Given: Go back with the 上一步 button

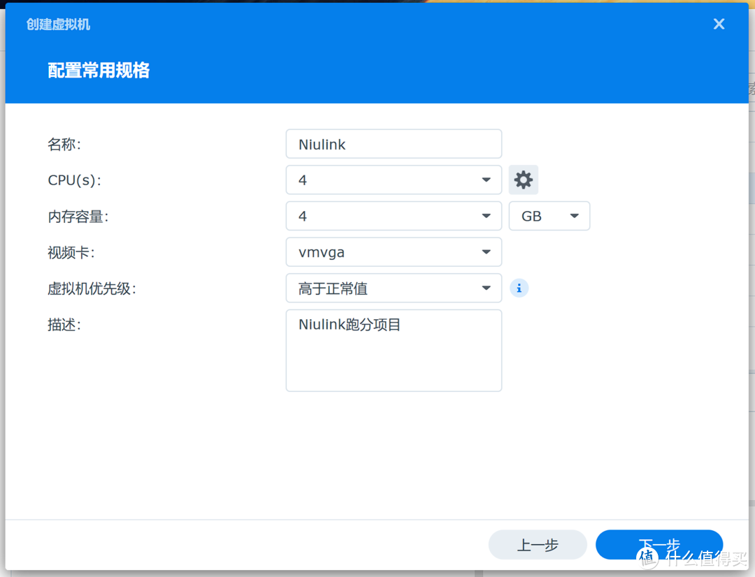Looking at the screenshot, I should 538,545.
